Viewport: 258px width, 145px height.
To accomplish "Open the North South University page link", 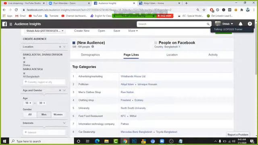I will [x=133, y=108].
